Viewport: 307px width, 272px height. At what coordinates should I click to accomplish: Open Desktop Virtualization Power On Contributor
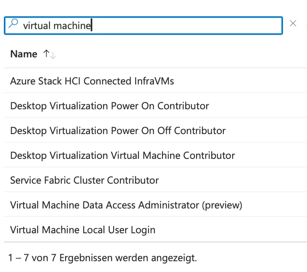coord(109,106)
